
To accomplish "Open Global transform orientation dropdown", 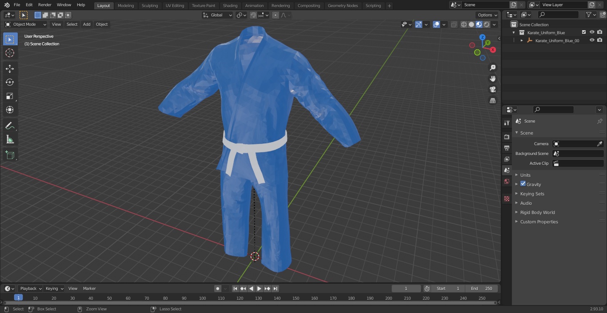I will (218, 15).
